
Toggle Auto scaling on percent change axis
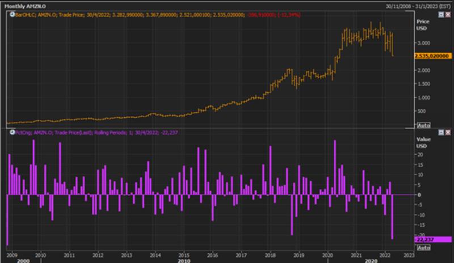tap(423, 247)
